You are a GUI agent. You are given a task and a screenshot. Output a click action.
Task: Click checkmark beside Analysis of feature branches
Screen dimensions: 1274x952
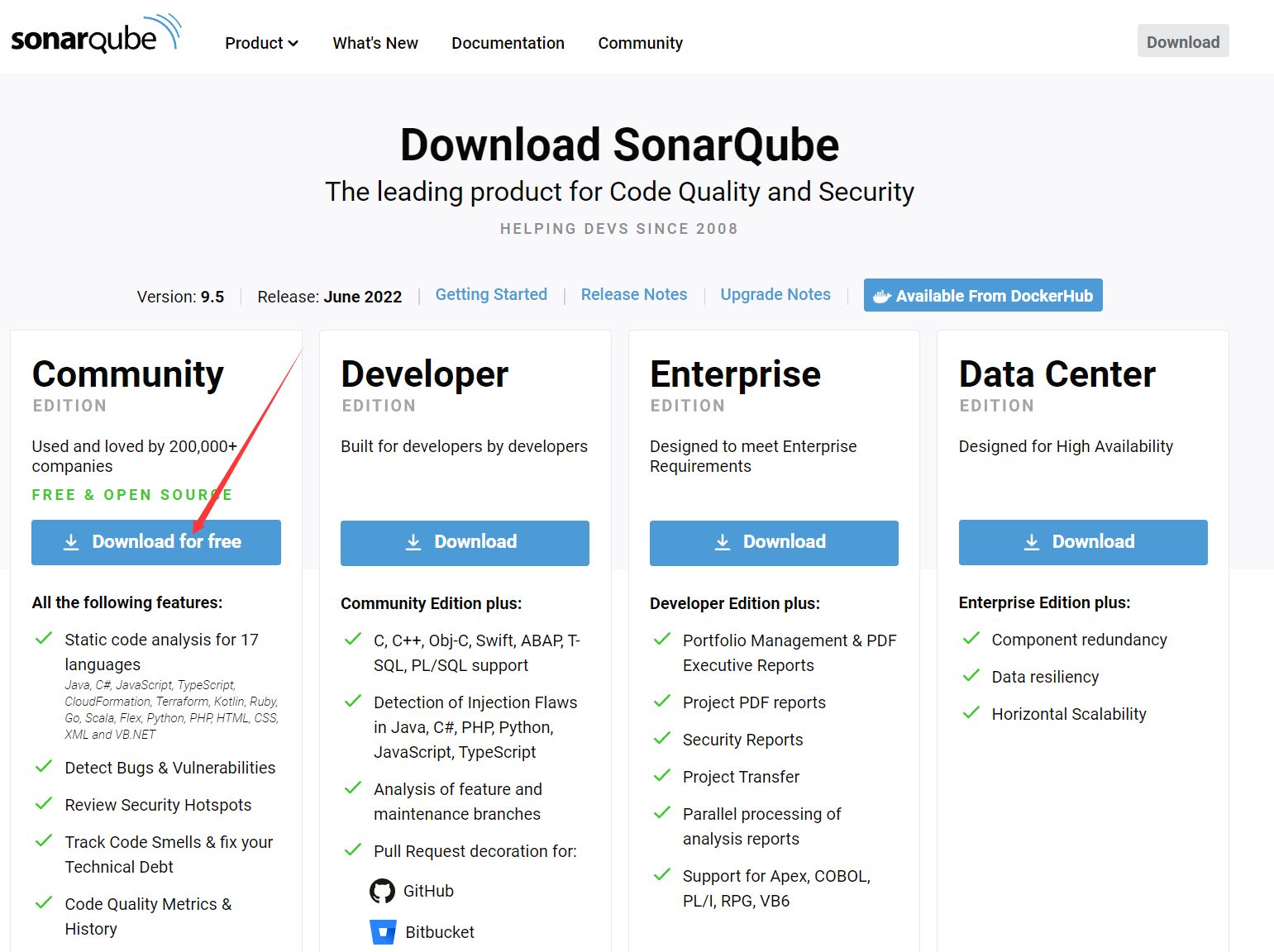pos(353,788)
